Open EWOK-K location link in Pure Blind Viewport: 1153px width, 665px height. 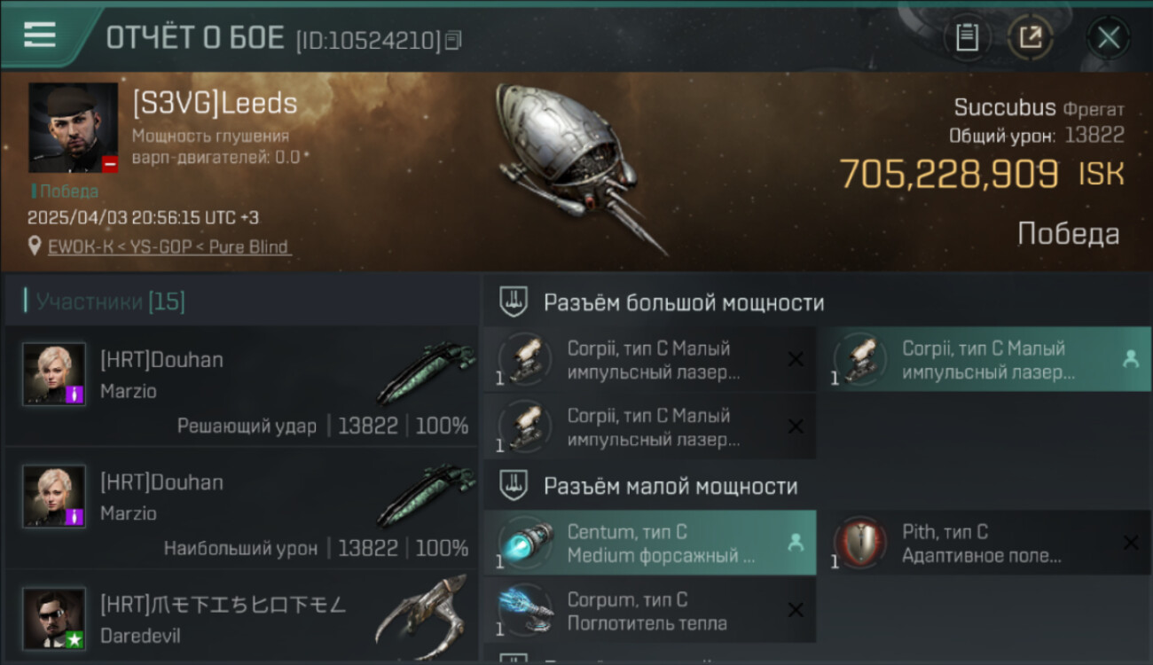[x=169, y=246]
